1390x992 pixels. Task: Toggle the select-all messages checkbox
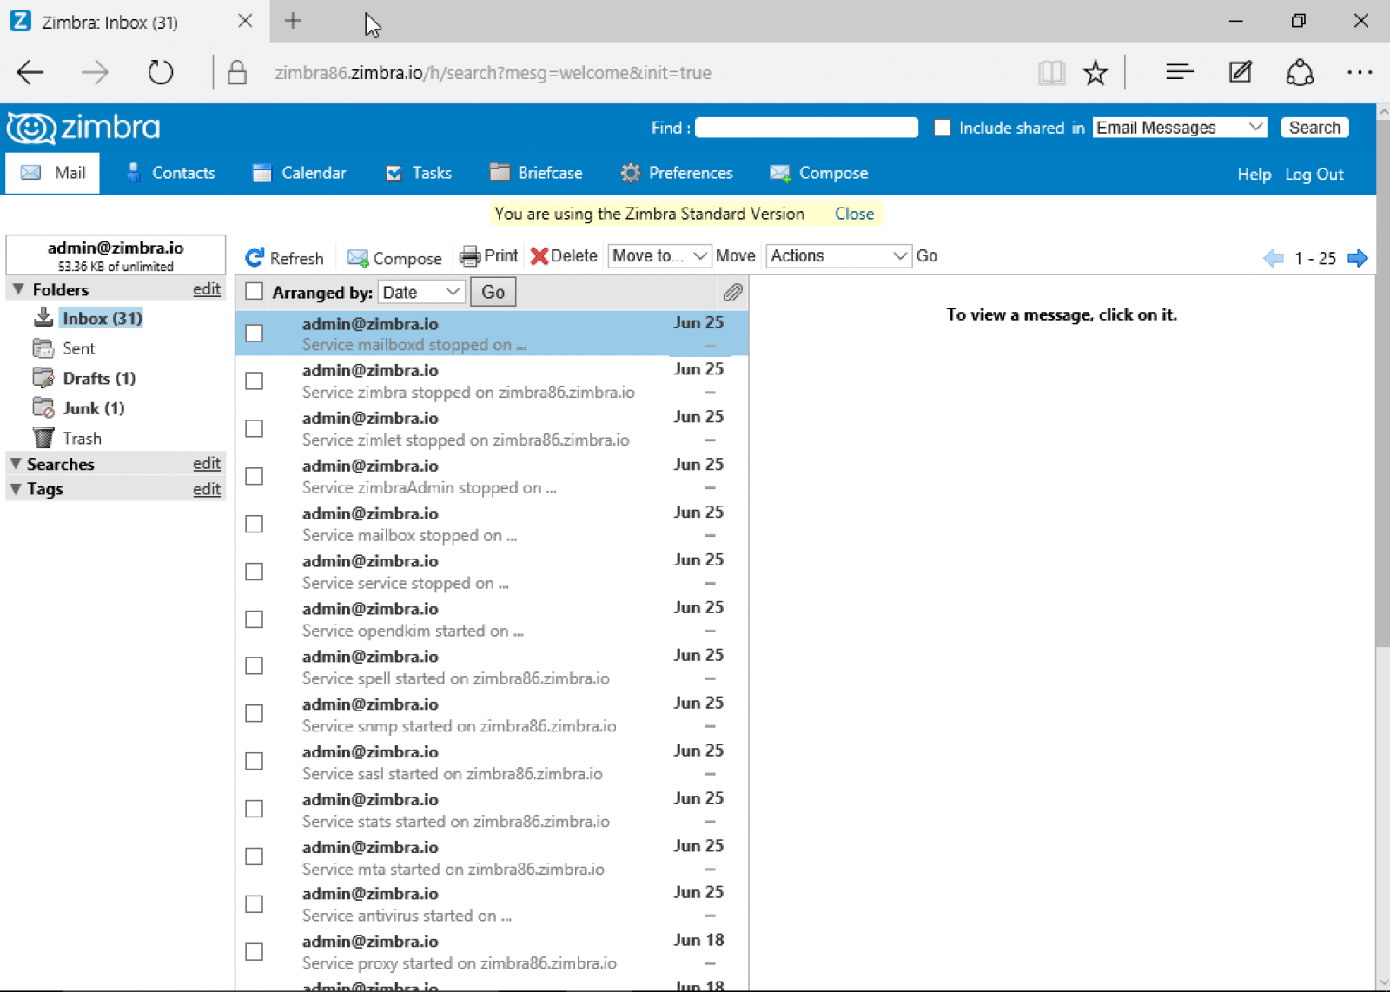point(254,292)
